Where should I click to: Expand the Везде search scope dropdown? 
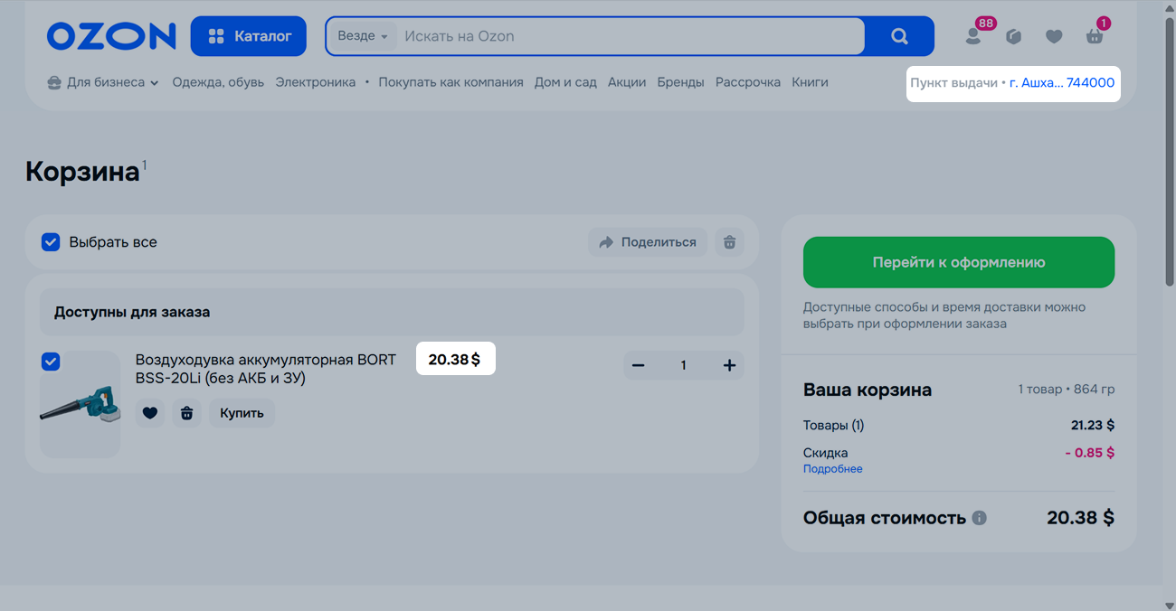(x=362, y=36)
